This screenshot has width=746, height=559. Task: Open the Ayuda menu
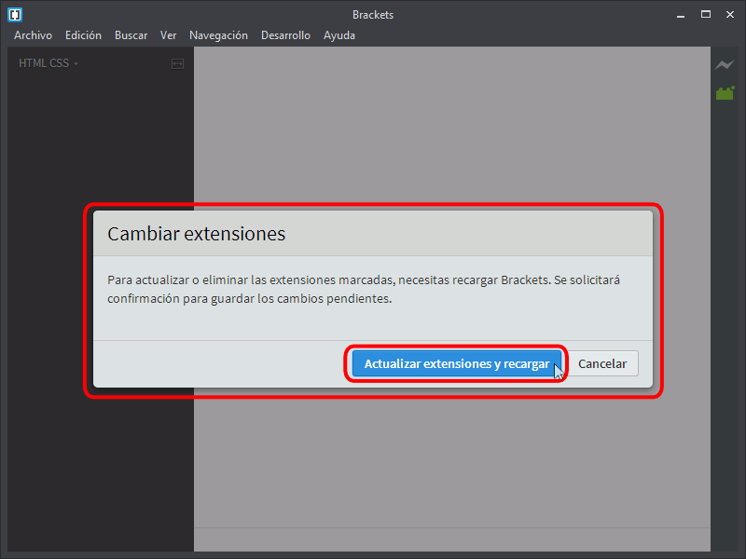(339, 35)
